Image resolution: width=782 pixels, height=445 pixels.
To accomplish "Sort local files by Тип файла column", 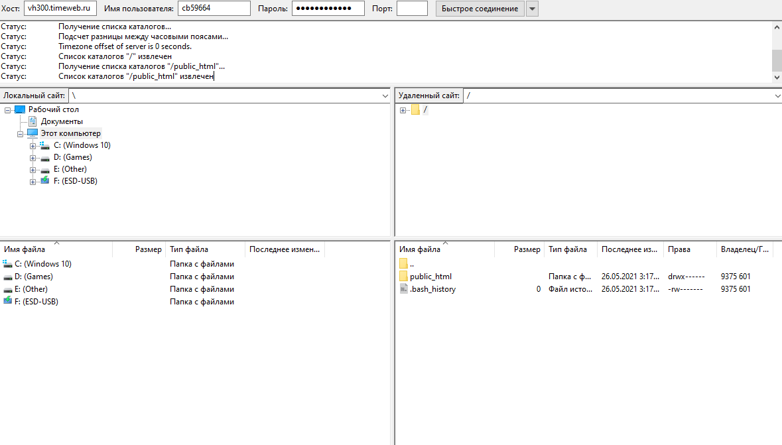I will pos(206,249).
